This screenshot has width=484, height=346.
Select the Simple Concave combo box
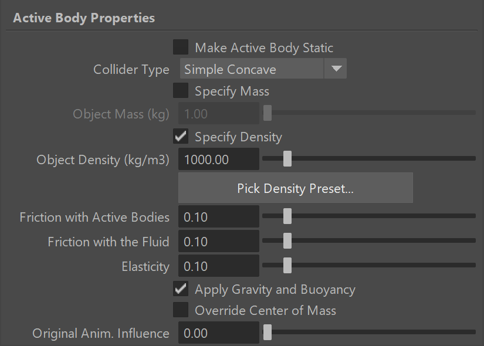(x=263, y=69)
